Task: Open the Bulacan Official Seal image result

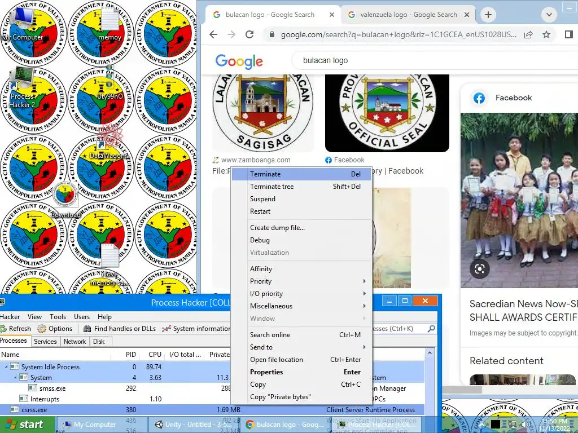Action: coord(387,113)
